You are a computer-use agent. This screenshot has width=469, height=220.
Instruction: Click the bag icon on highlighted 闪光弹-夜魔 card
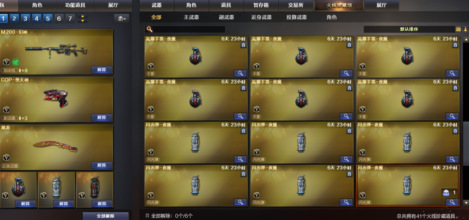[446, 193]
